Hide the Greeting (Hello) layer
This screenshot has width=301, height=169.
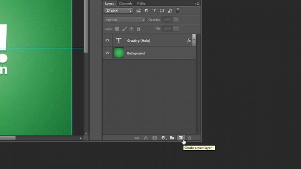tap(108, 40)
